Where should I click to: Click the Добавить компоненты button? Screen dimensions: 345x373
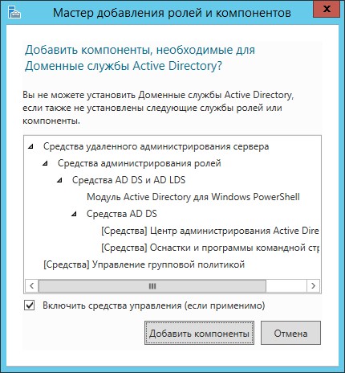(x=199, y=333)
